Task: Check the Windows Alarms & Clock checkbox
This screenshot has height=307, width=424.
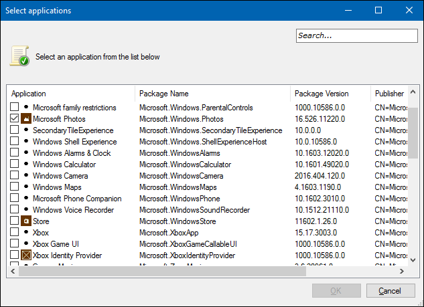Action: pyautogui.click(x=15, y=153)
